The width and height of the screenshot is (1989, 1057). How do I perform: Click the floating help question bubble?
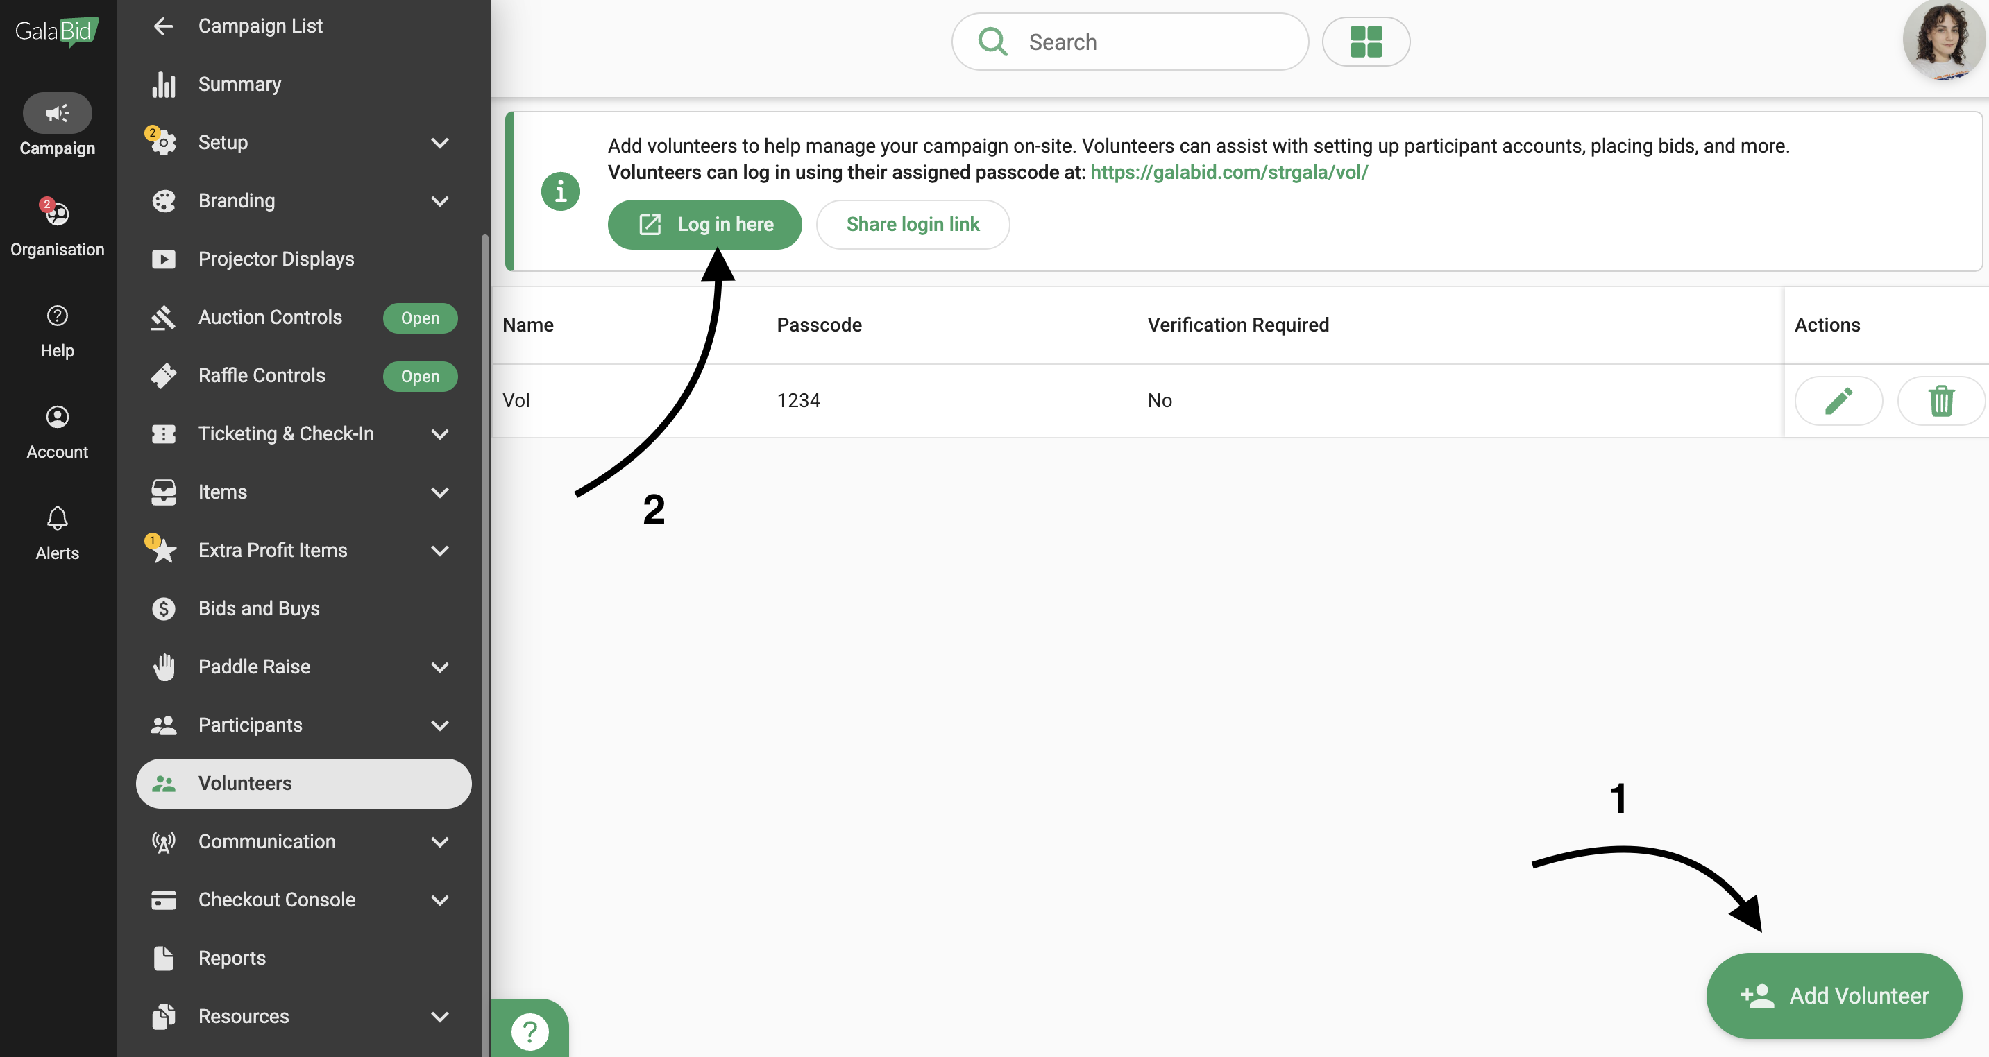tap(530, 1031)
